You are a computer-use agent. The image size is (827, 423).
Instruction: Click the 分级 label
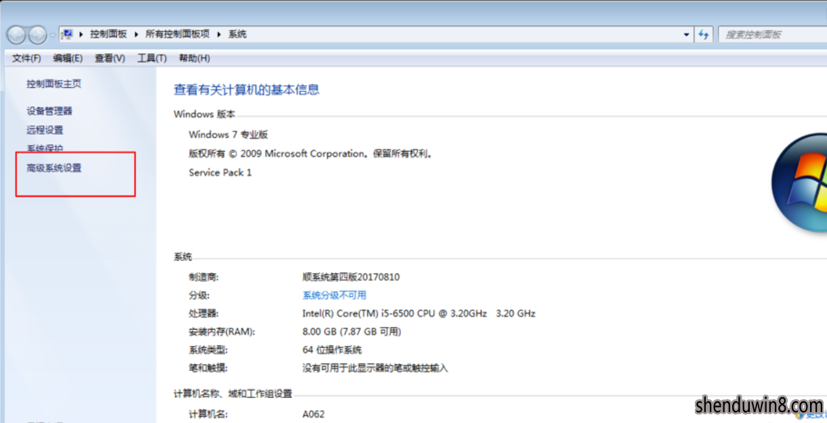coord(199,295)
